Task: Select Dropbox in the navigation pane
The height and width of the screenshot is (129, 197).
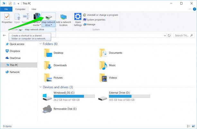Action: pyautogui.click(x=15, y=51)
